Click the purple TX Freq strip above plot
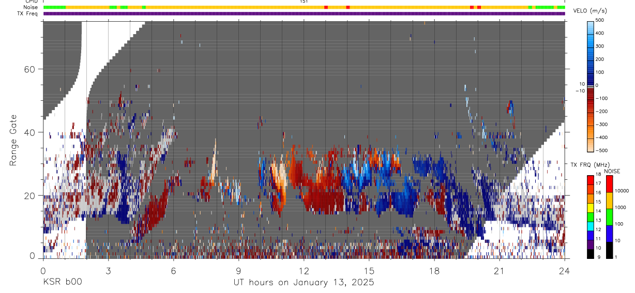Screen dimensions: 635x293 pyautogui.click(x=304, y=13)
